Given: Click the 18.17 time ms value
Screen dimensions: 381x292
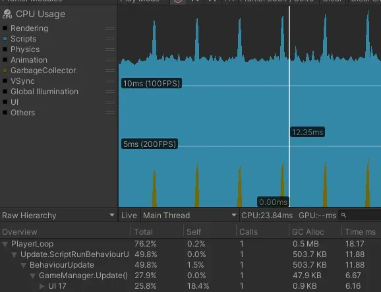Looking at the screenshot, I should click(355, 244).
